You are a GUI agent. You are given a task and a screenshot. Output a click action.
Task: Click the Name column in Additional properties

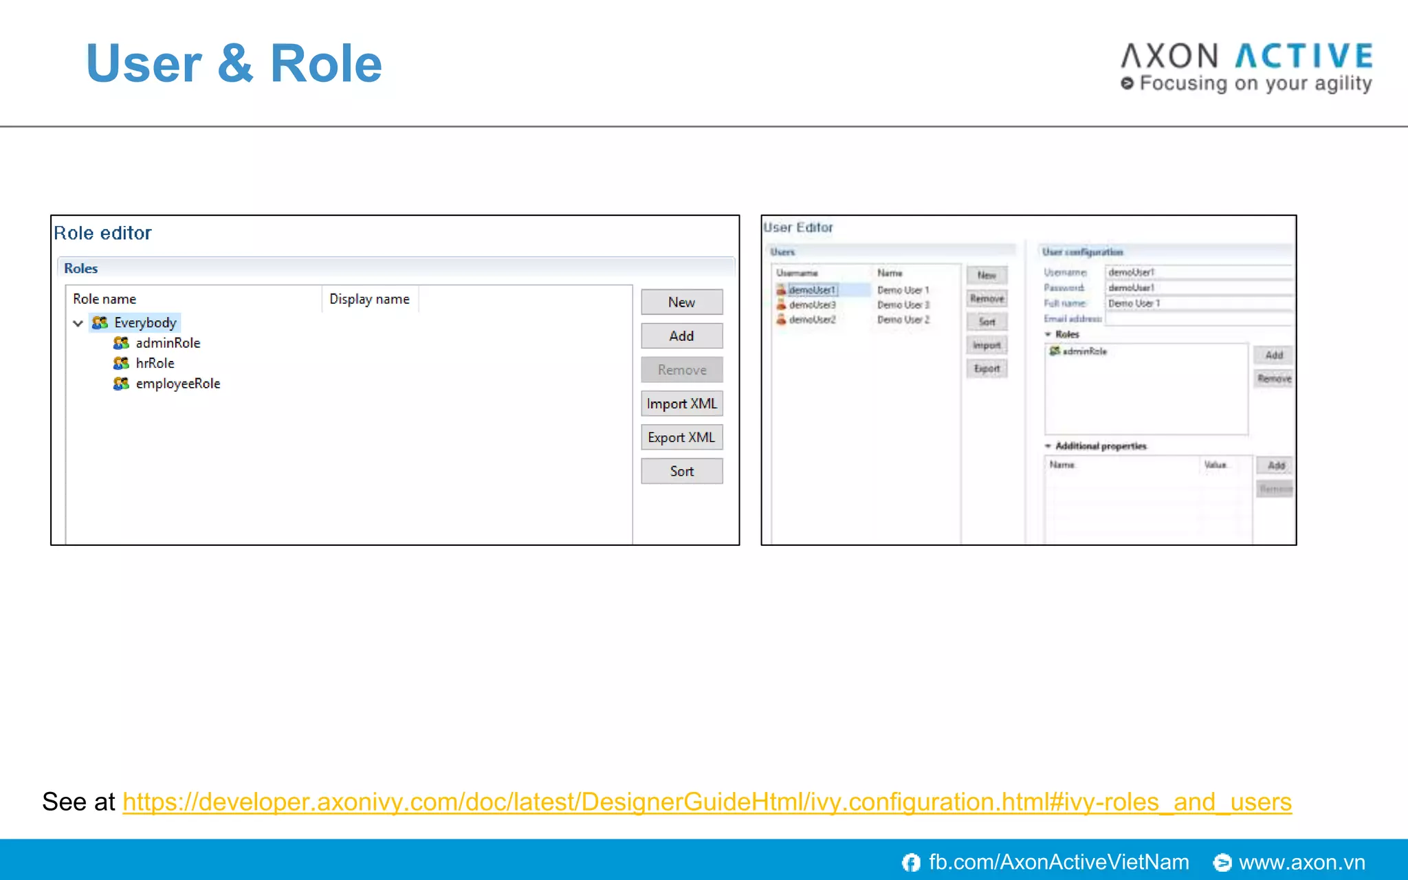[x=1123, y=465]
